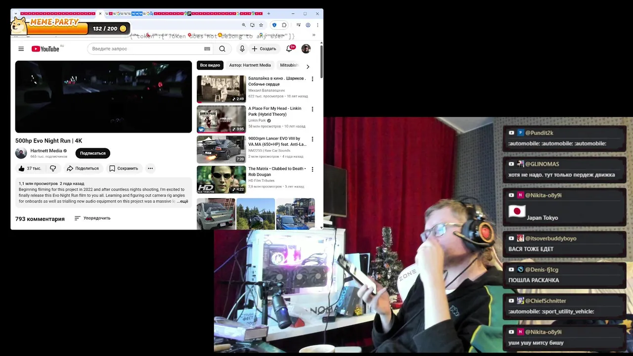The image size is (633, 356).
Task: Open more actions three-dot menu under video
Action: click(150, 169)
